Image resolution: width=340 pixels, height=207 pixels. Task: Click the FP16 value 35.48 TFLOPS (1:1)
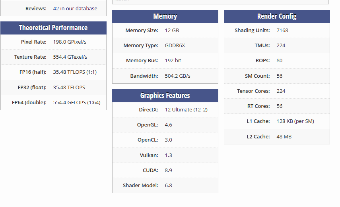[x=75, y=72]
